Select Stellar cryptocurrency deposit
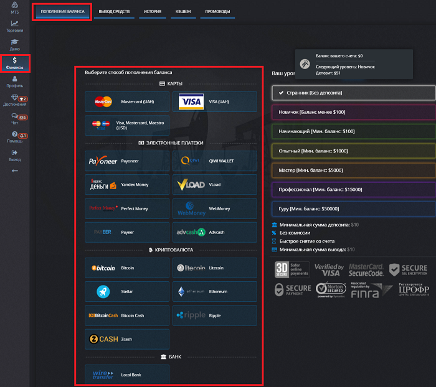The width and height of the screenshot is (436, 387). point(127,291)
